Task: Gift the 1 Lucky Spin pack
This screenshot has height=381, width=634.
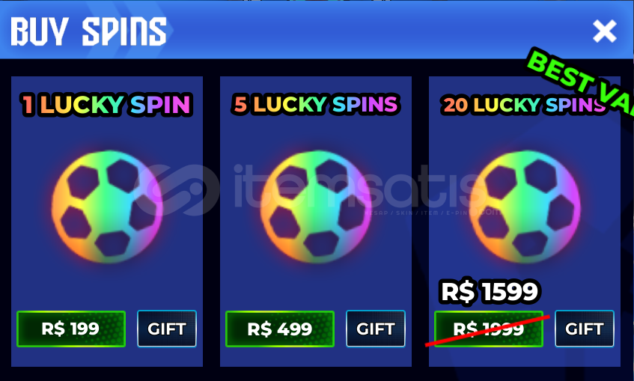Action: point(167,329)
